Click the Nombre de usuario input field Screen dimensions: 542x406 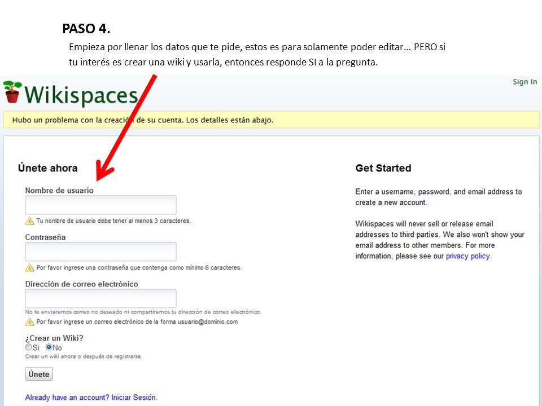click(x=100, y=205)
